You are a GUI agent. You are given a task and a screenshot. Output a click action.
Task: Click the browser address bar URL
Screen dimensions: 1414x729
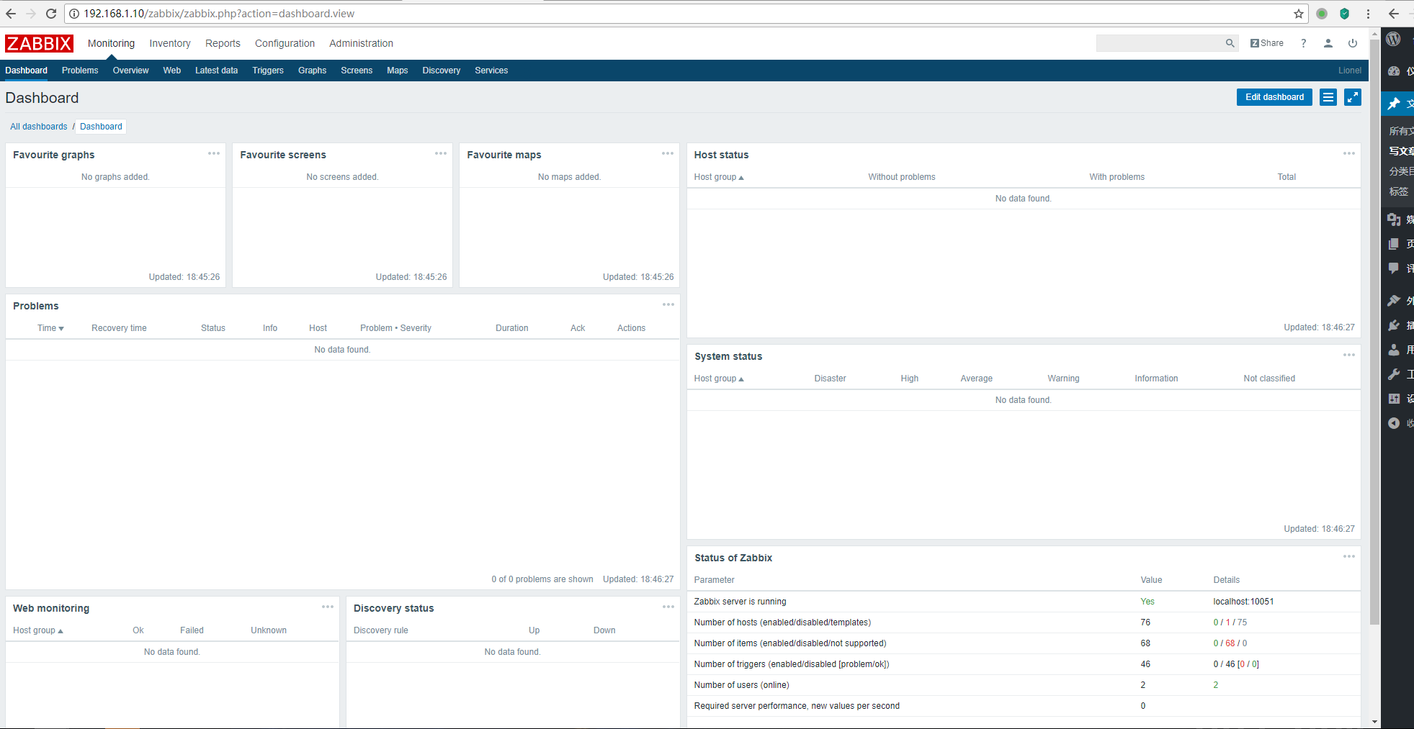click(219, 14)
